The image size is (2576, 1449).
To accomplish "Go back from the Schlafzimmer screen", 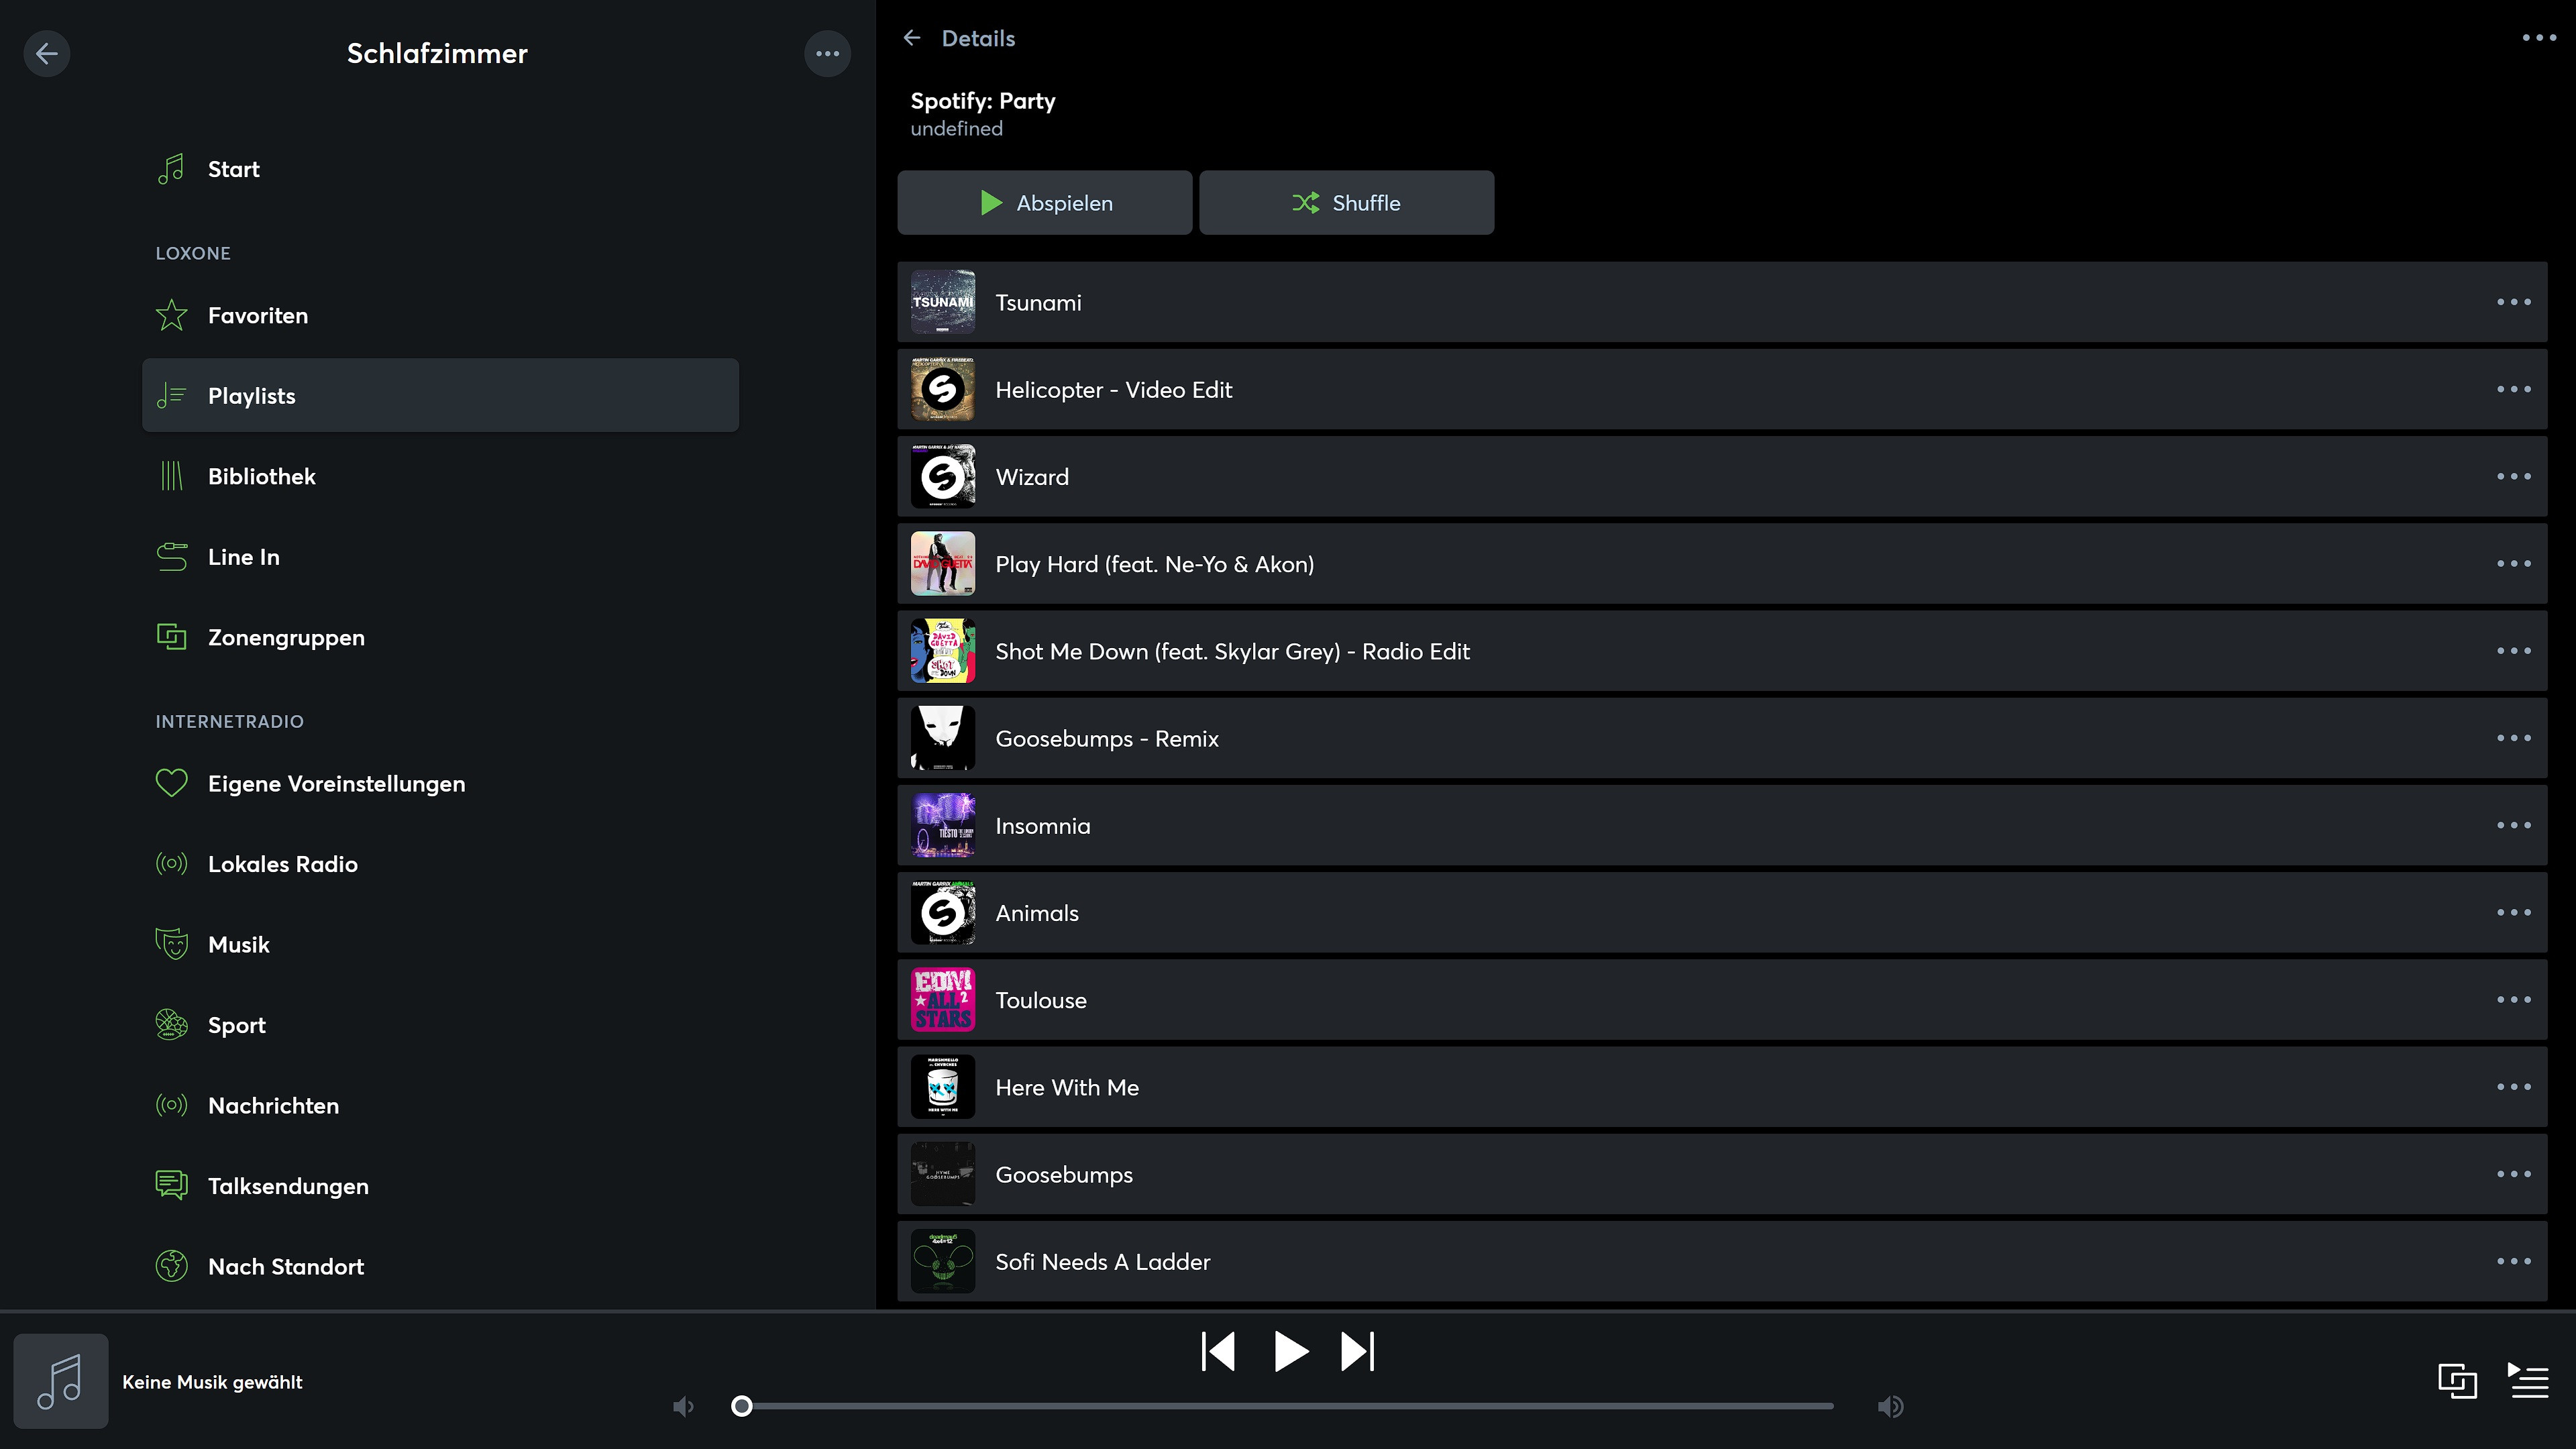I will tap(47, 53).
